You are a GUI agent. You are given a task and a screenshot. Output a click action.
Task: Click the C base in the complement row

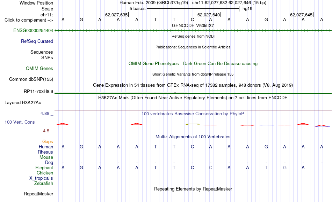click(192, 20)
